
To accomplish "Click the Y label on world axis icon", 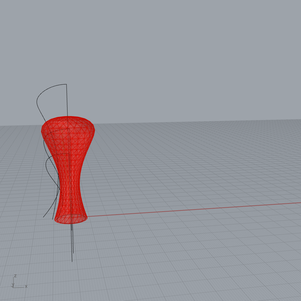I will (x=13, y=284).
